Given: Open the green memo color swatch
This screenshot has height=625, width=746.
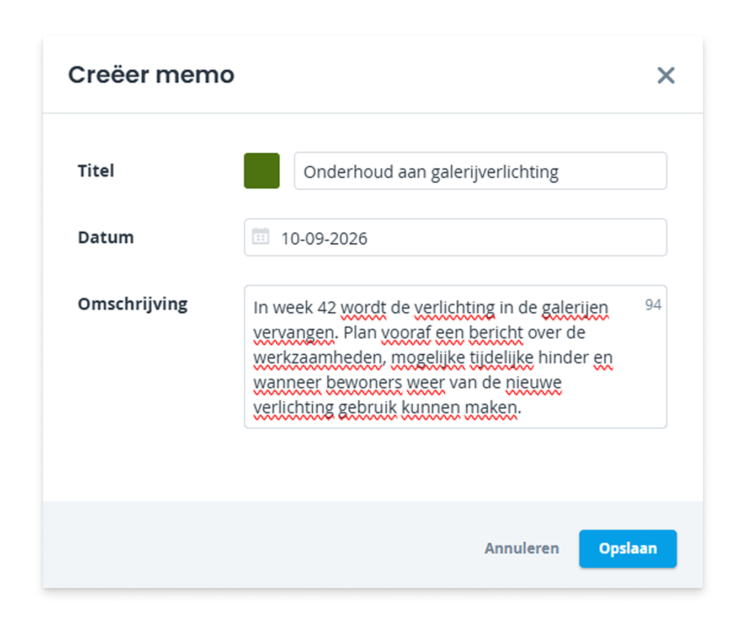Looking at the screenshot, I should coord(262,171).
